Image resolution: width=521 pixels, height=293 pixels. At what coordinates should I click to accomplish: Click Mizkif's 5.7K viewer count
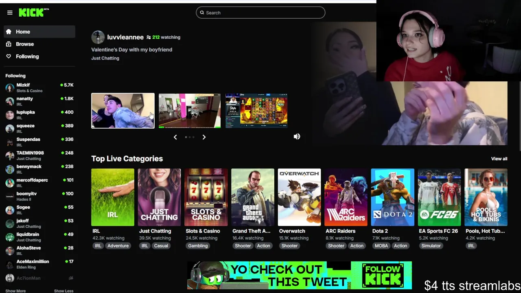(x=67, y=85)
